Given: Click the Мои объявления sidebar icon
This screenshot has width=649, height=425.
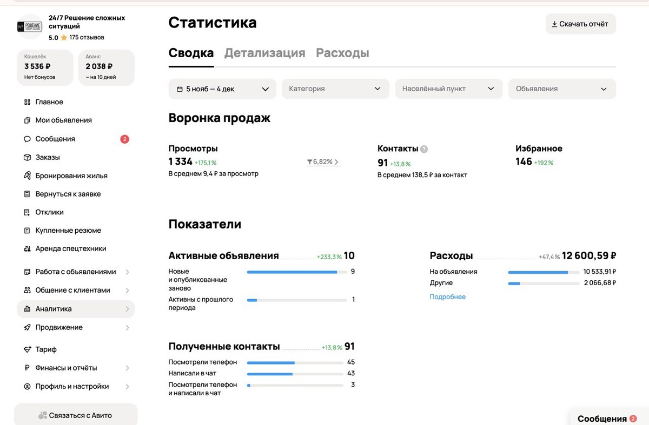Looking at the screenshot, I should (27, 120).
